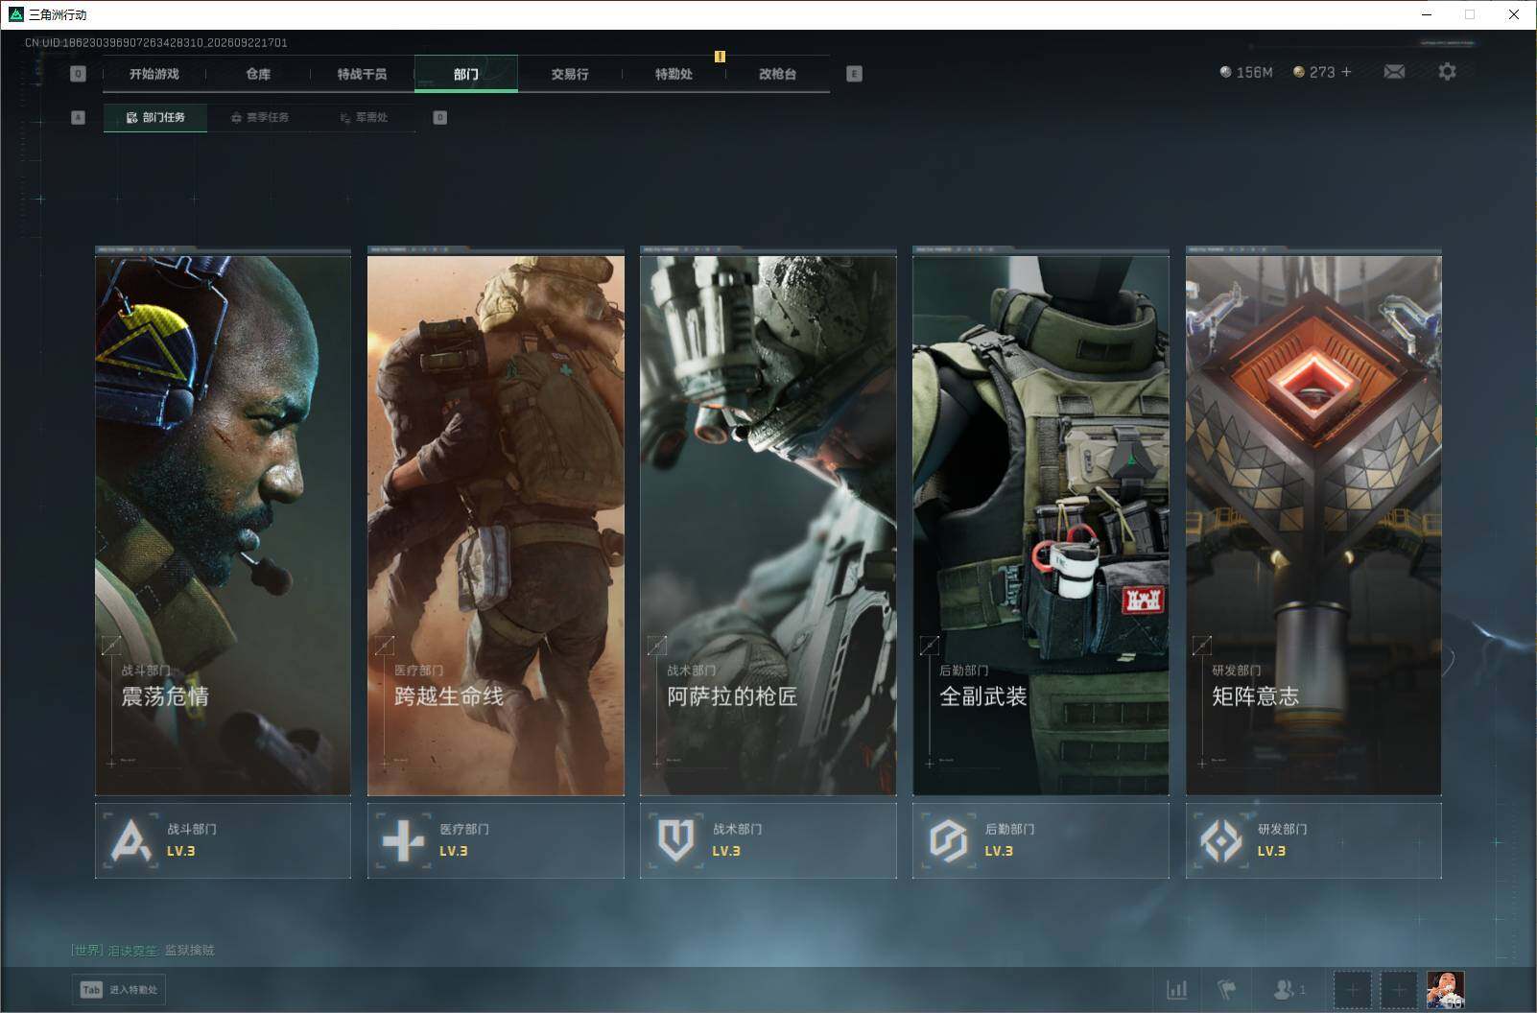Open the flags icon in bottom bar

coord(1227,989)
